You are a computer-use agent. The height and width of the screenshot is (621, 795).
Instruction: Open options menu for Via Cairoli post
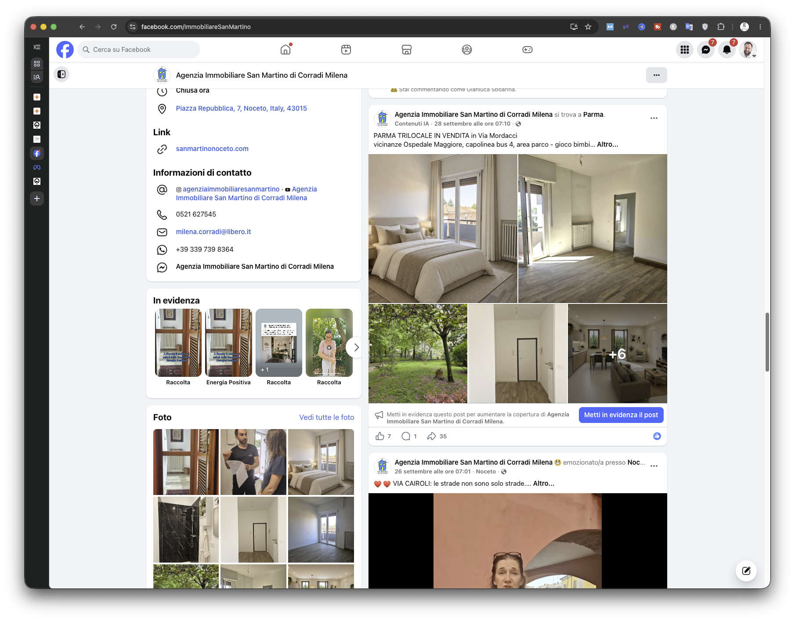[654, 466]
